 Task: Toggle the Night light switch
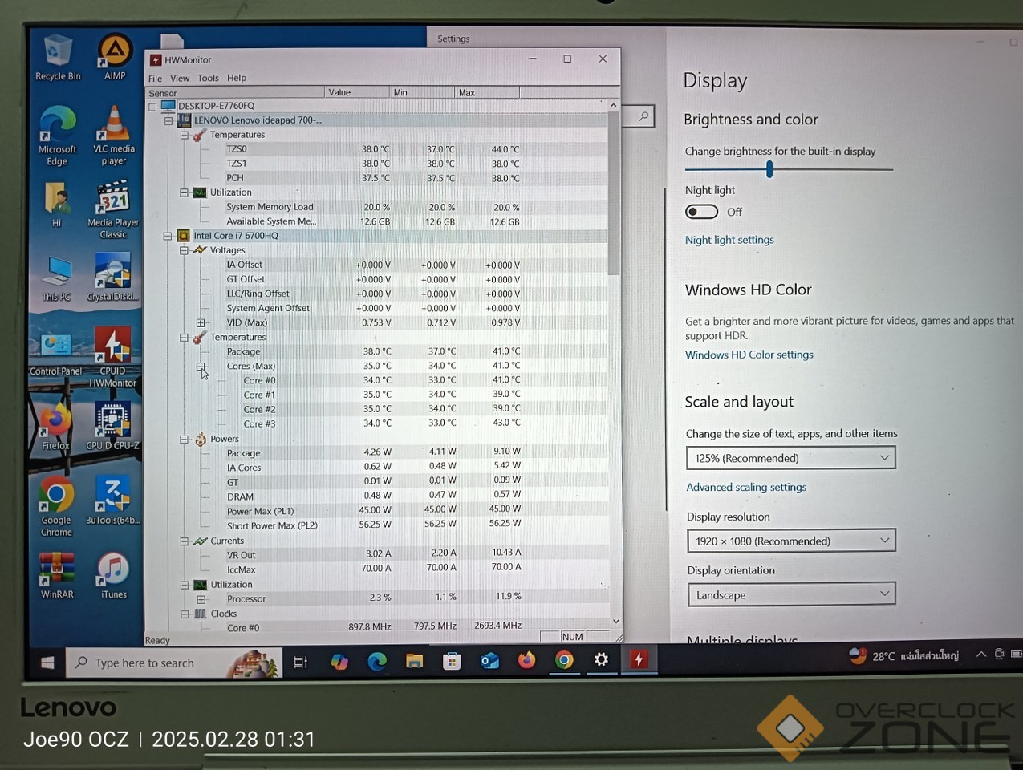click(x=701, y=212)
